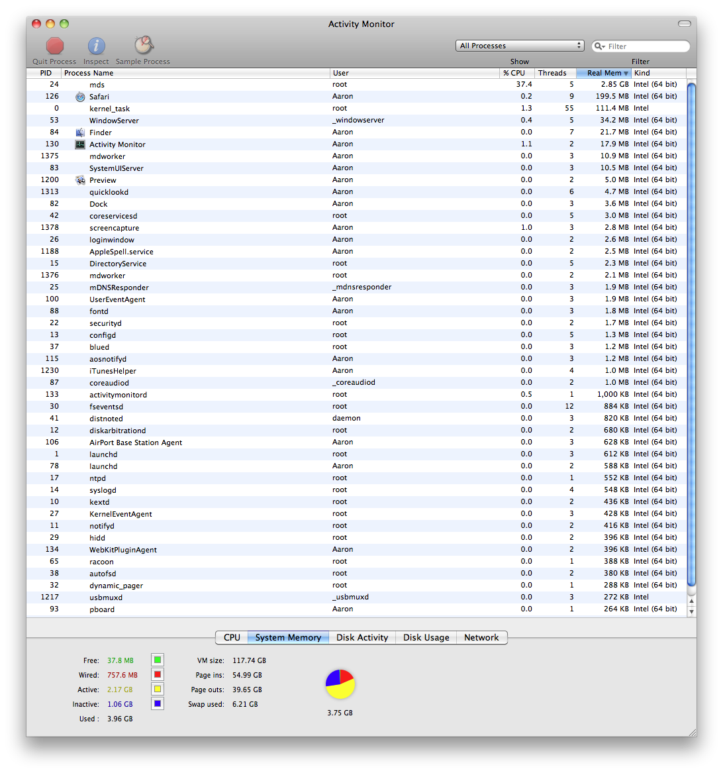Image resolution: width=723 pixels, height=773 pixels.
Task: Select the AirPort Base Station Agent row
Action: (356, 442)
